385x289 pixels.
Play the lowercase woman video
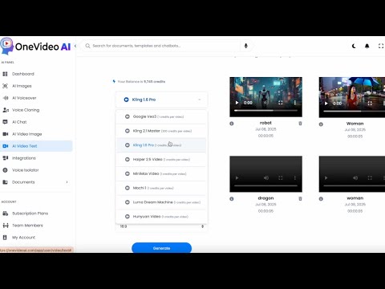pyautogui.click(x=326, y=178)
